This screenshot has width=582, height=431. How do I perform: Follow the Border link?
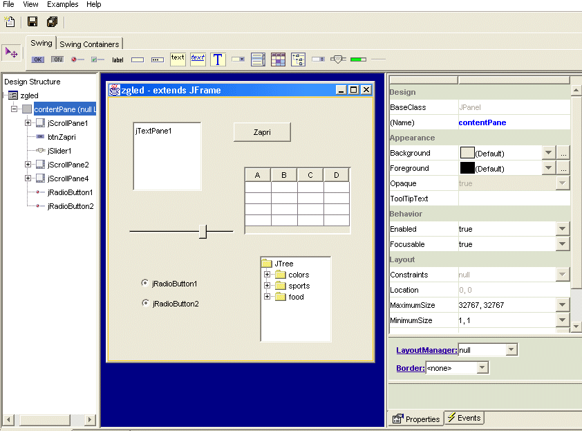click(x=411, y=368)
